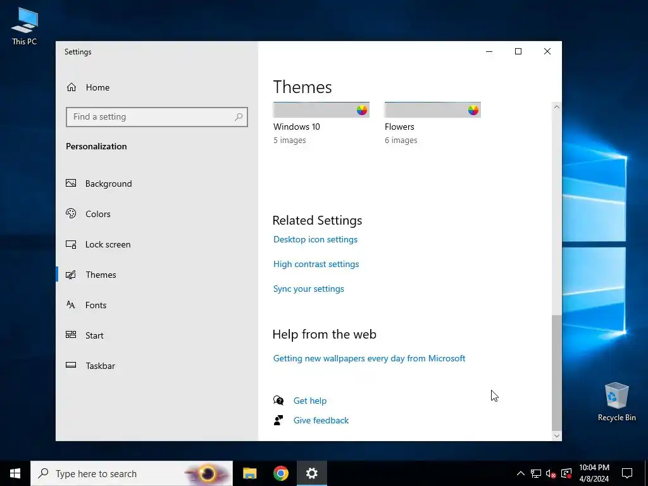
Task: Click the Background picture icon
Action: (x=71, y=183)
